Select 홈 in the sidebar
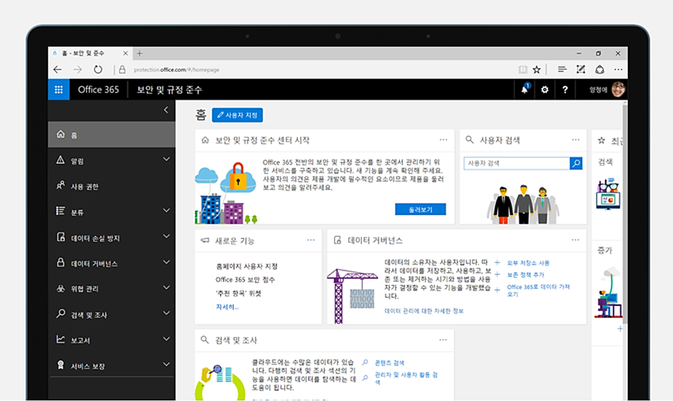Viewport: 673px width, 401px height. (x=74, y=134)
